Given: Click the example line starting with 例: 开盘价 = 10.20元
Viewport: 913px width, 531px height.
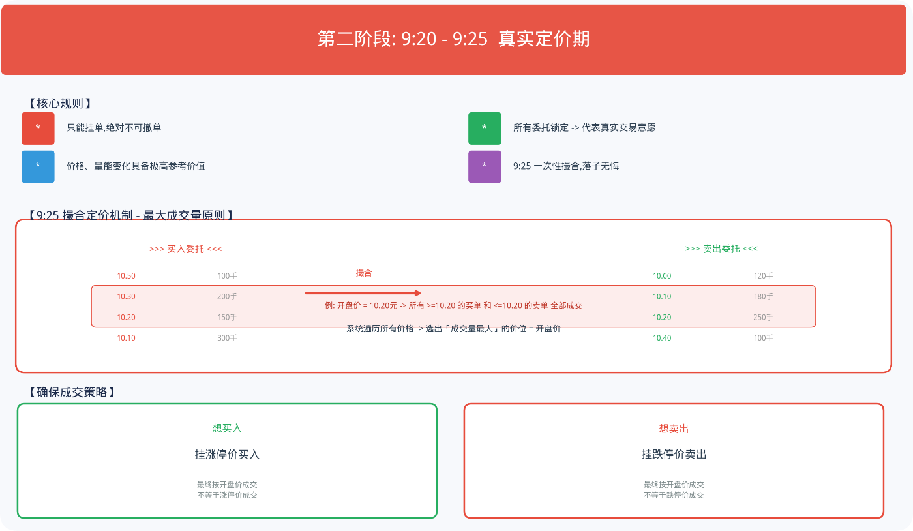Looking at the screenshot, I should (x=454, y=305).
